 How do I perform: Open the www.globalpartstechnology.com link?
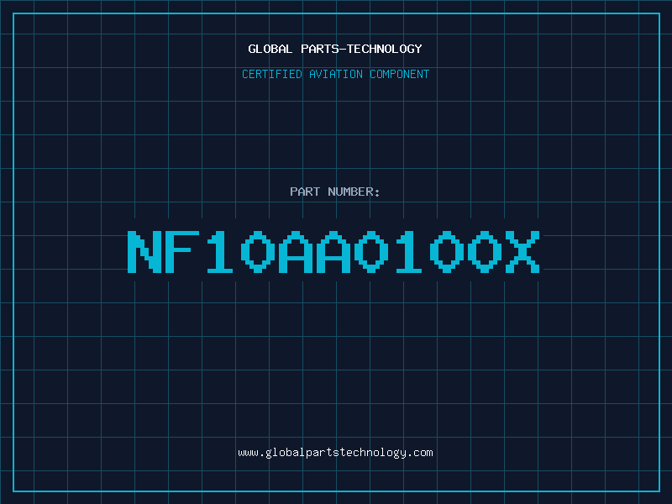click(335, 453)
